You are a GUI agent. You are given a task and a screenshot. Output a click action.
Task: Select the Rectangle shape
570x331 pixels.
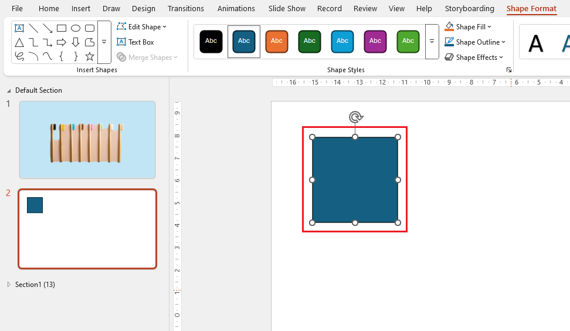click(62, 28)
